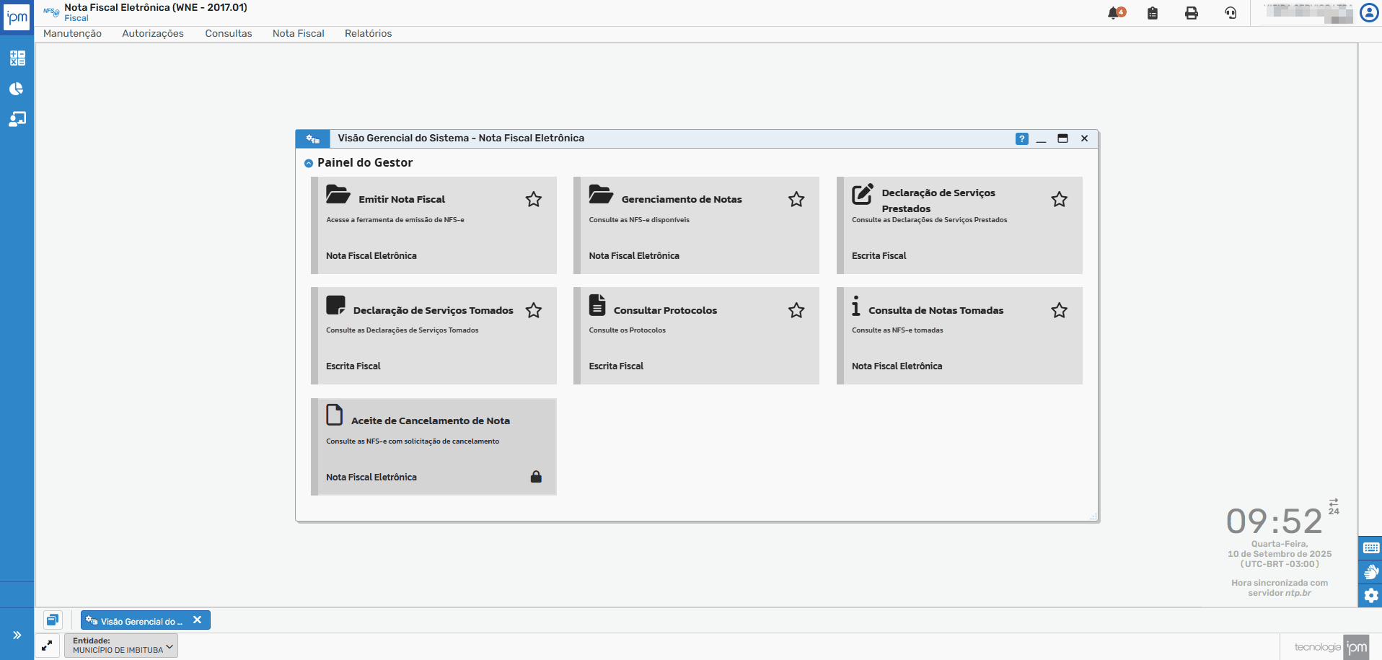The height and width of the screenshot is (660, 1382).
Task: Click the printer icon in top bar
Action: pos(1192,13)
